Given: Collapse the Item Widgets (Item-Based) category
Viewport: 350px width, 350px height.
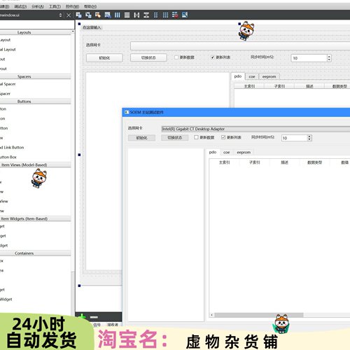Looking at the screenshot, I should pyautogui.click(x=36, y=218).
